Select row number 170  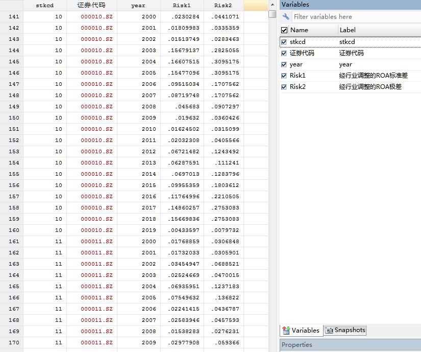(x=12, y=343)
